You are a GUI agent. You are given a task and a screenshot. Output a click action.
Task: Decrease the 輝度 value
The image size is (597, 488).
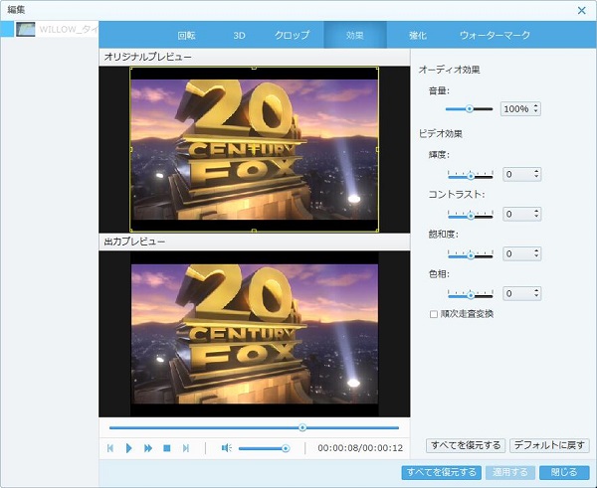(536, 177)
